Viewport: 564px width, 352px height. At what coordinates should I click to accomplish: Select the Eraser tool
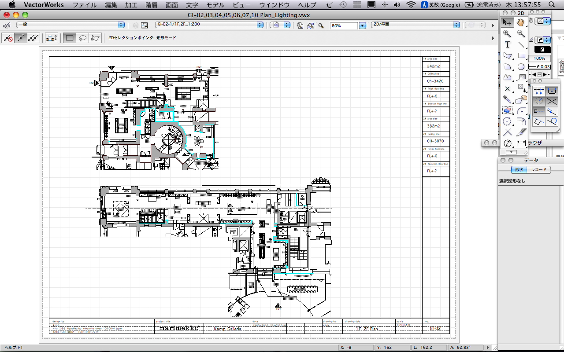(508, 110)
